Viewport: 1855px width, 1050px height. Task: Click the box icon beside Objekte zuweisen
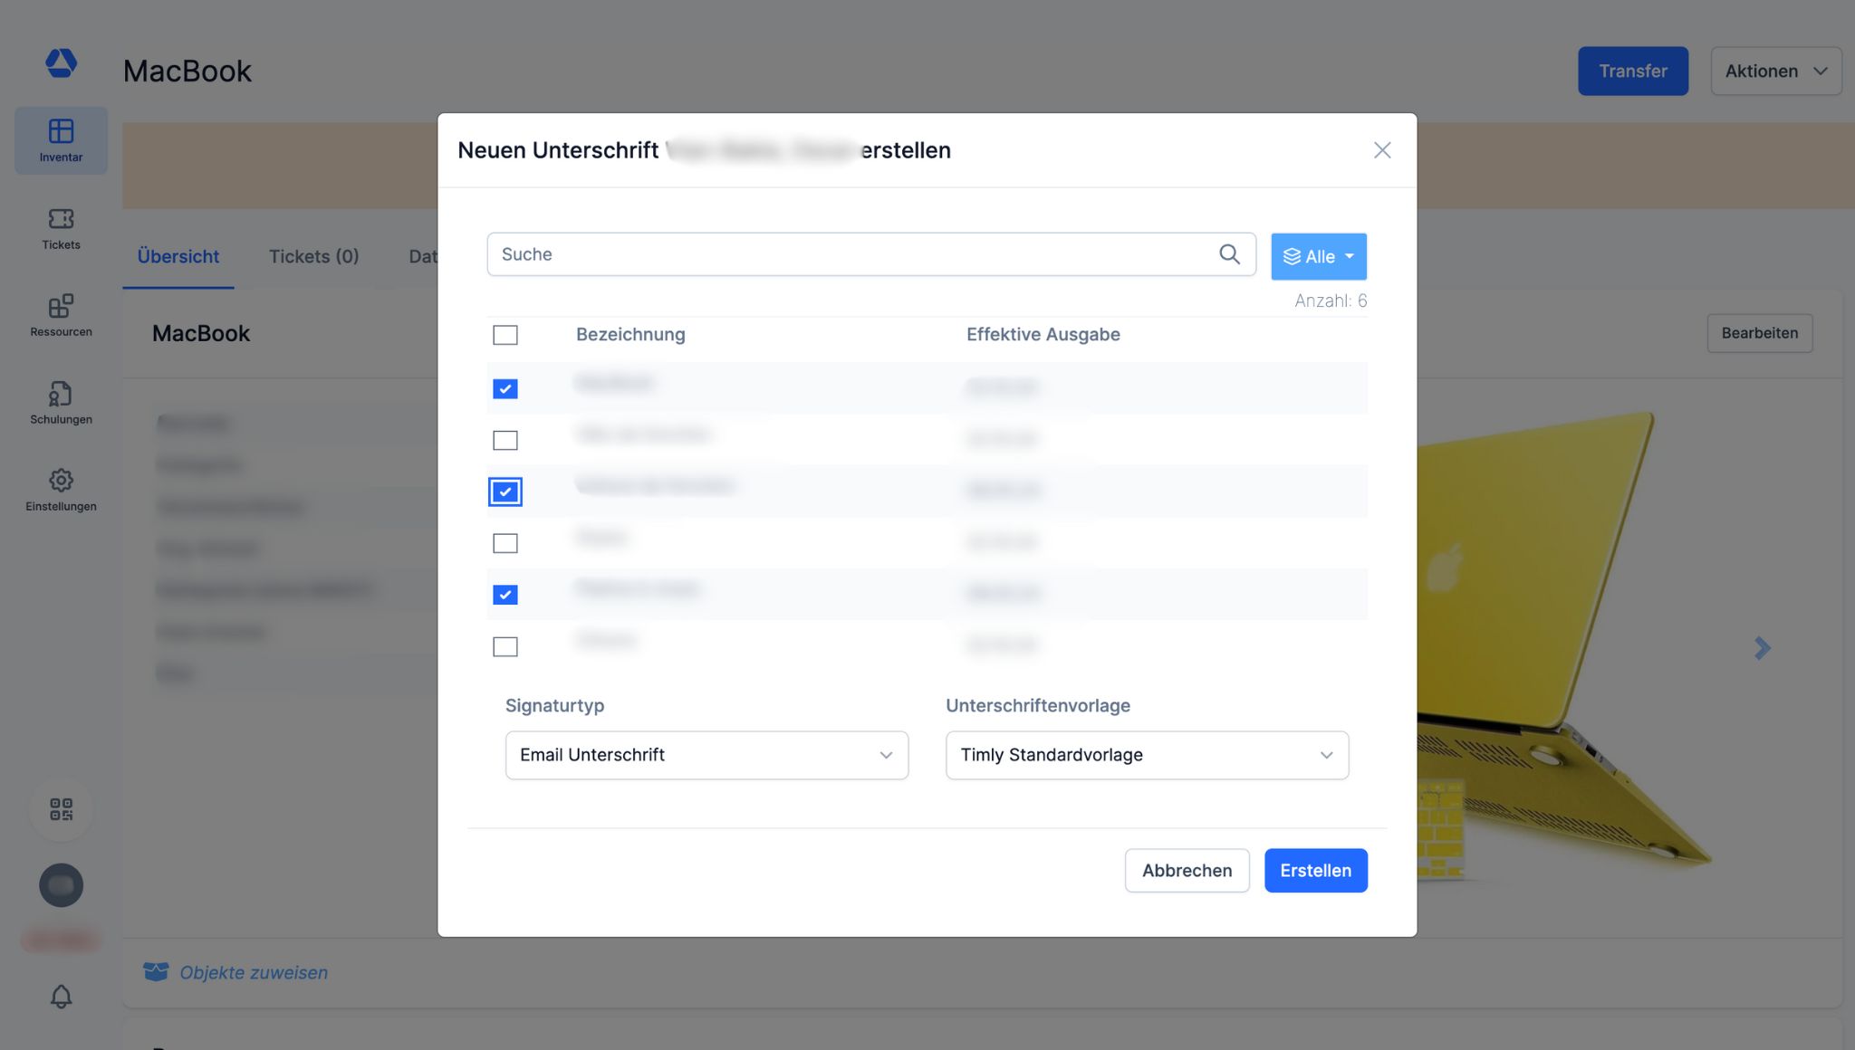click(156, 972)
